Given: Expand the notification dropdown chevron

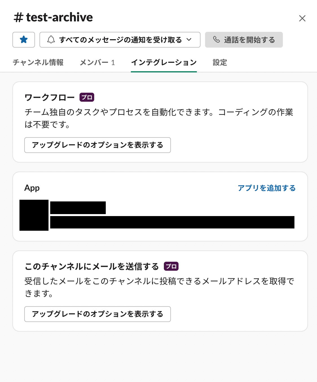Looking at the screenshot, I should coord(189,40).
